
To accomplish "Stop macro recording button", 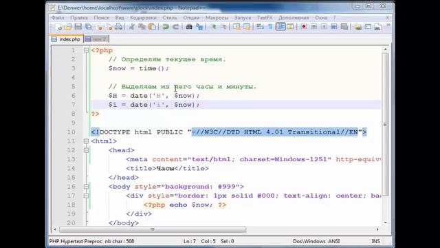I will [313, 27].
